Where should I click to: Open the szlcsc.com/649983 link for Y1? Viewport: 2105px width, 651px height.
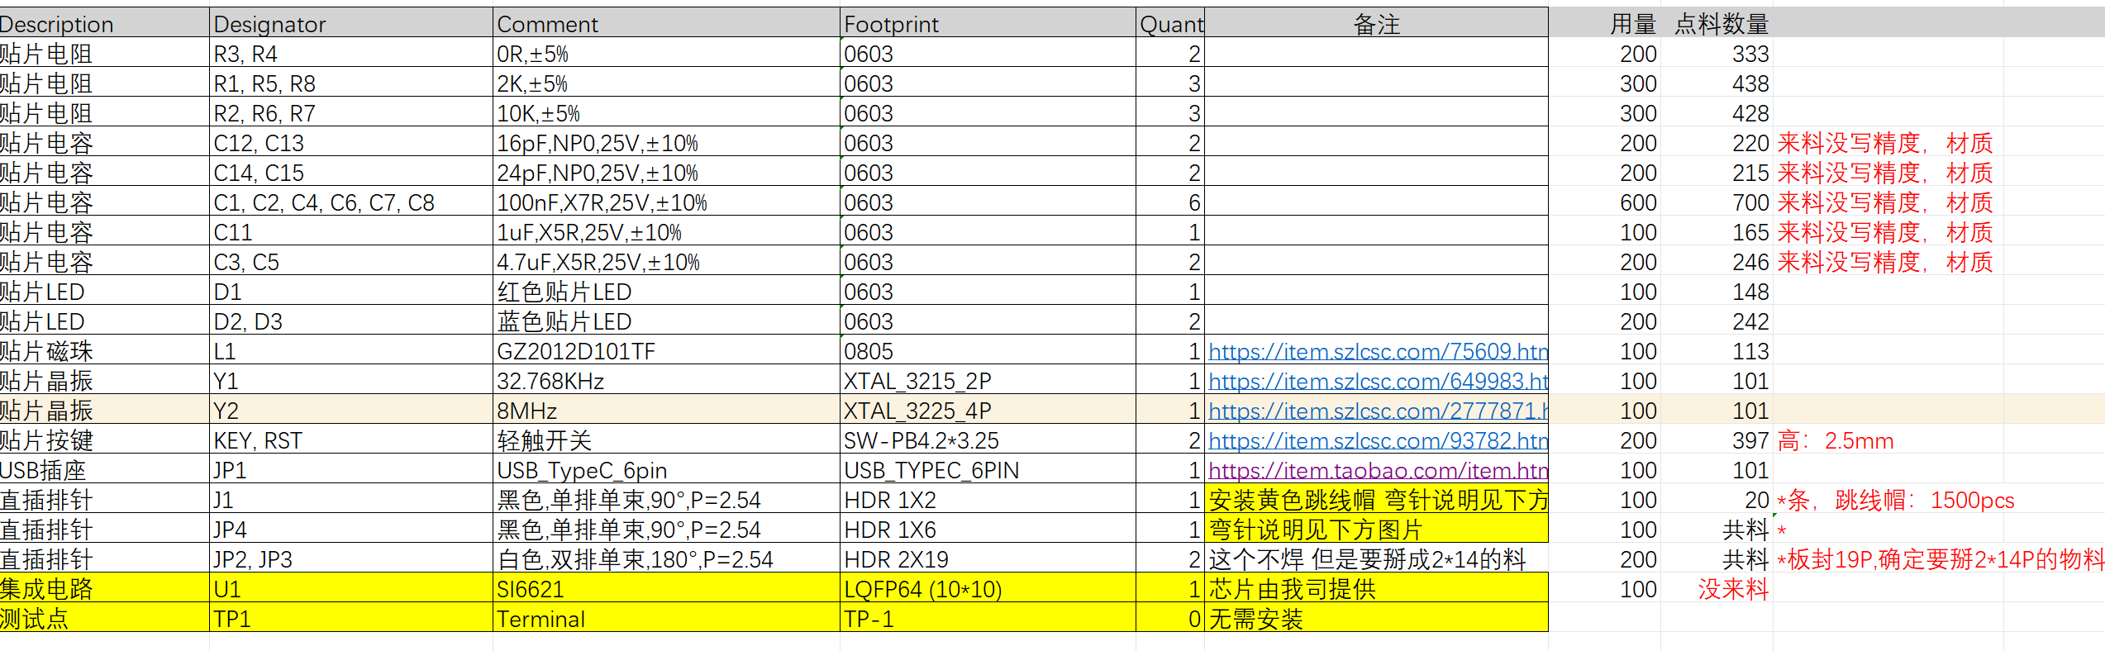1377,382
